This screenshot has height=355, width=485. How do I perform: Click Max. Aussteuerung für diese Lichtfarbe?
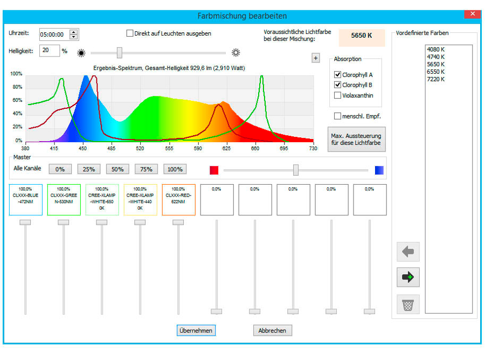point(356,139)
